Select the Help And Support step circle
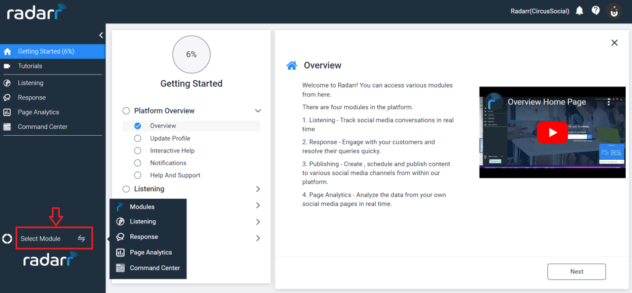This screenshot has width=632, height=293. (x=138, y=175)
